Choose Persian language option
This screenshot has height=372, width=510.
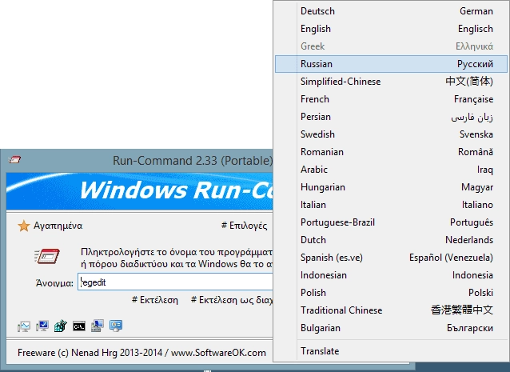(391, 117)
